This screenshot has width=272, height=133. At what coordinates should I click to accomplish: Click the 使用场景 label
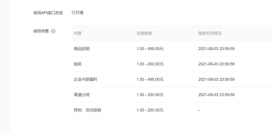tap(41, 31)
